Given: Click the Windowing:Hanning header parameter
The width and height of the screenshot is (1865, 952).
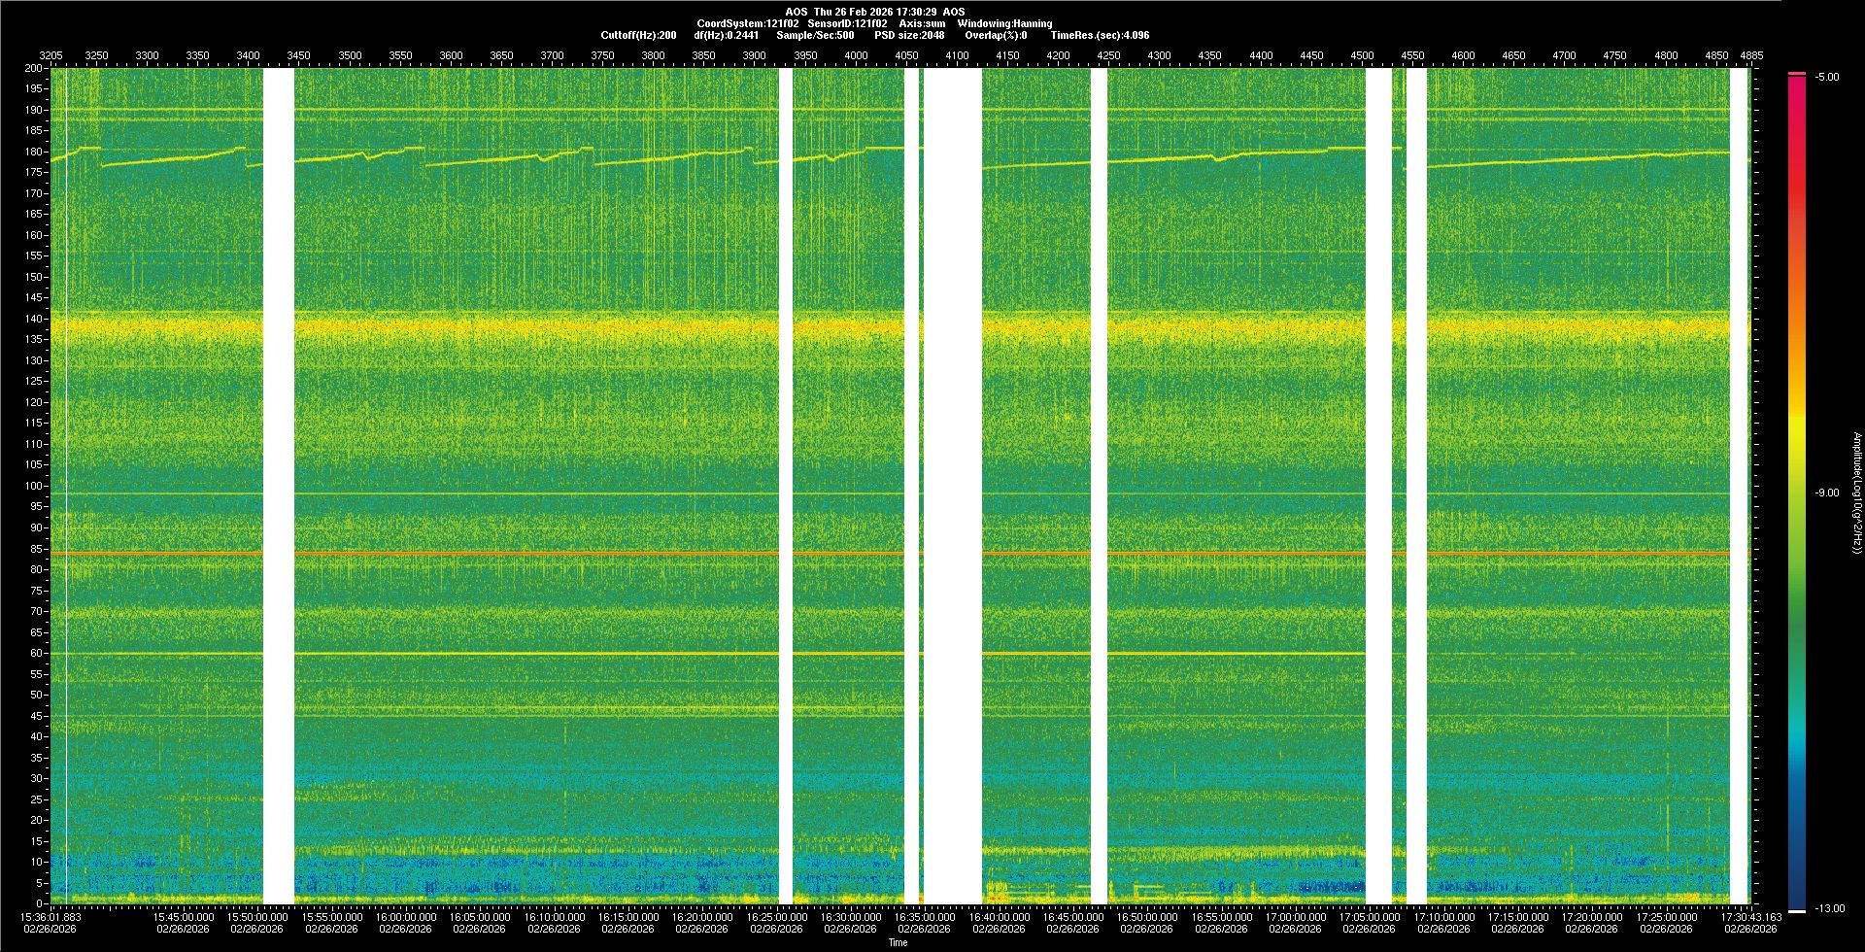Looking at the screenshot, I should [1004, 23].
